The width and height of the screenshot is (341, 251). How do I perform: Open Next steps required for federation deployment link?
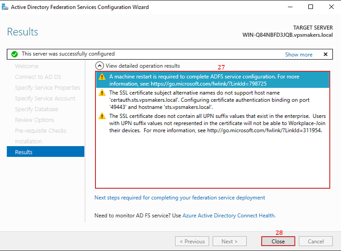click(x=180, y=198)
